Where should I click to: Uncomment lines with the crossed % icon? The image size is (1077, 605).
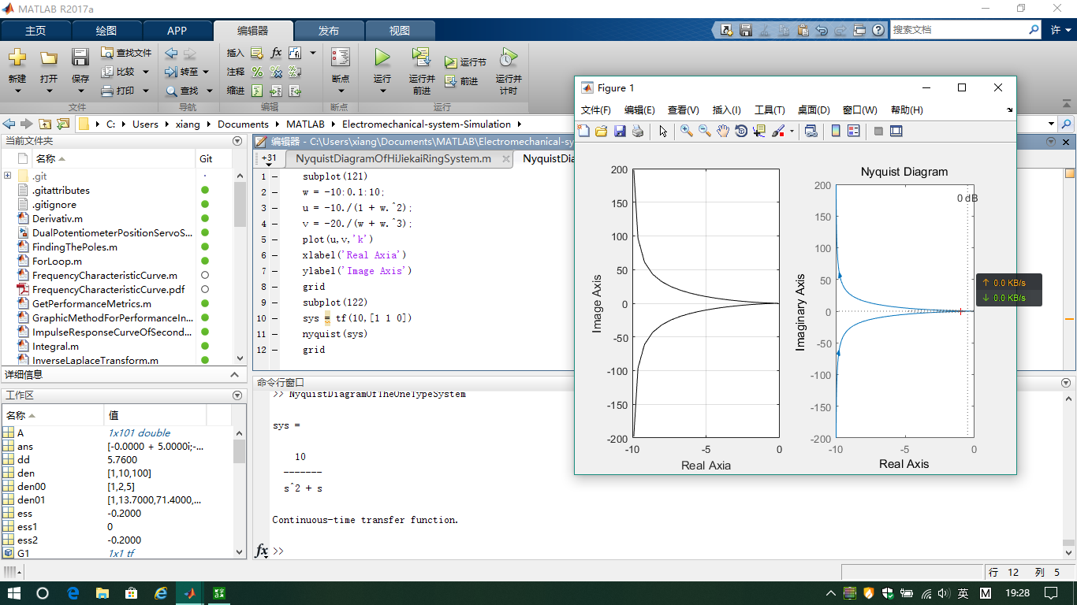pyautogui.click(x=276, y=72)
